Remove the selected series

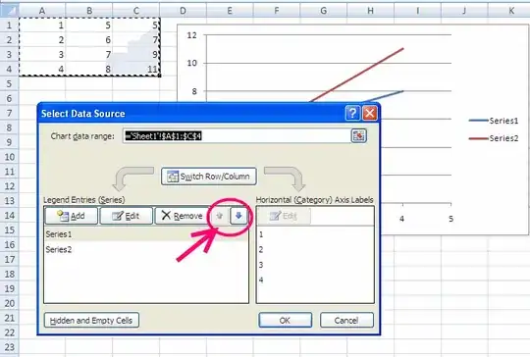[182, 216]
